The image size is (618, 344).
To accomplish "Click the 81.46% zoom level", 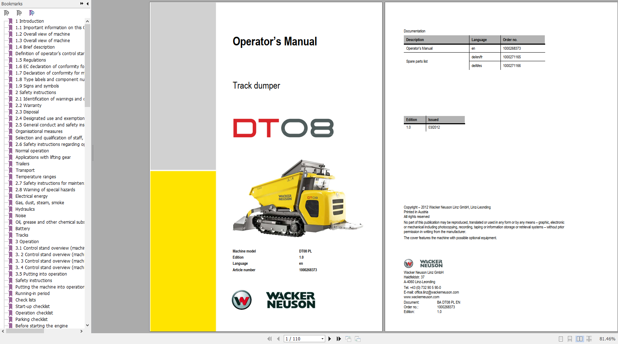I will (607, 339).
